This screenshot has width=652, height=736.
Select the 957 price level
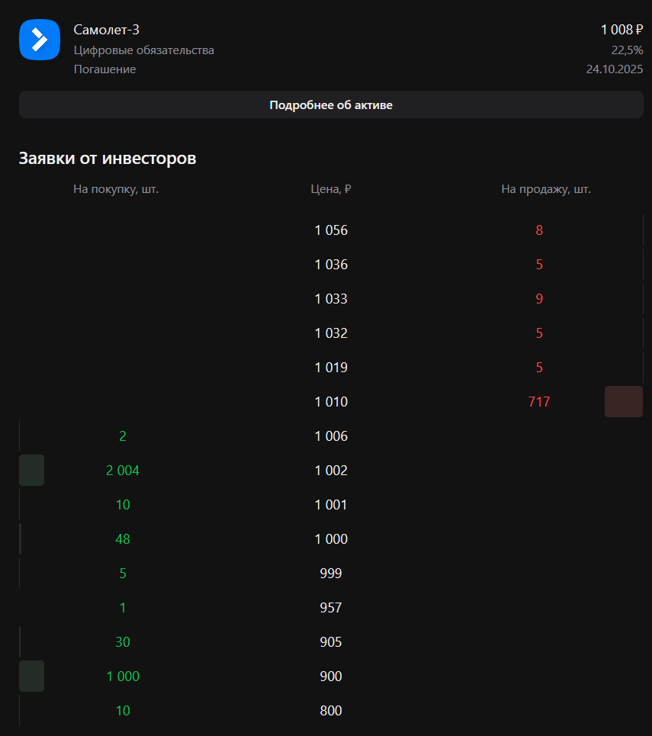point(331,608)
